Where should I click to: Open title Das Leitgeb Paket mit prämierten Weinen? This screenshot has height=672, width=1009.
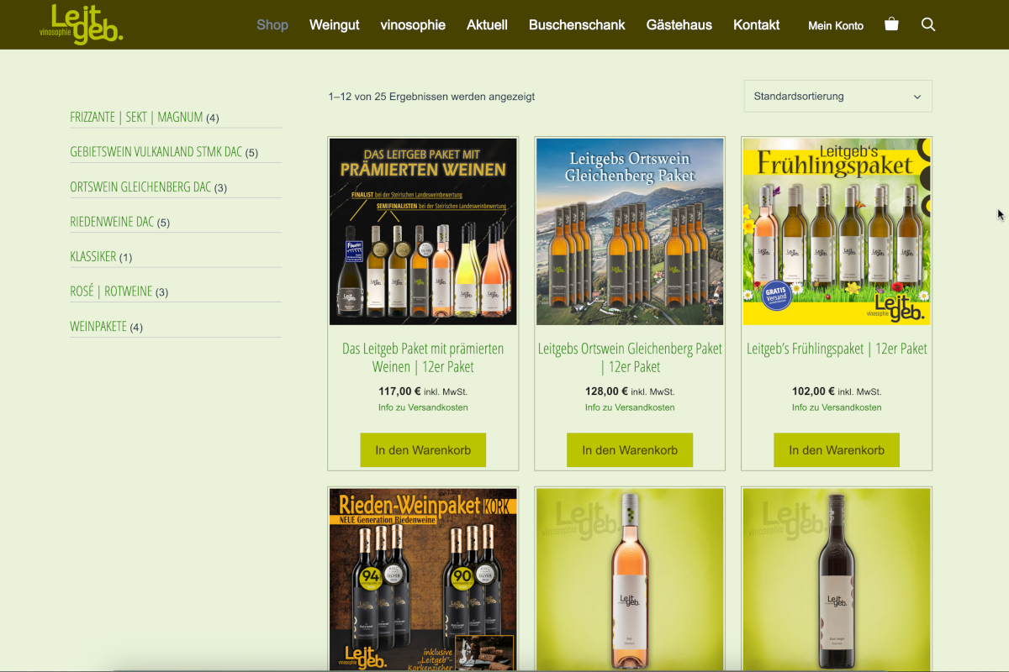point(423,358)
